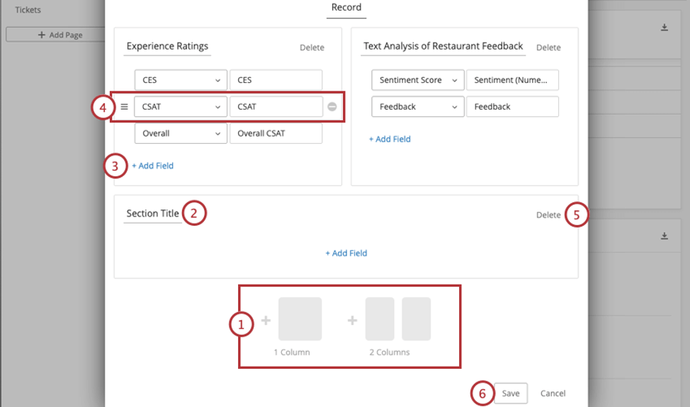690x407 pixels.
Task: Switch to the Record tab
Action: (x=346, y=8)
